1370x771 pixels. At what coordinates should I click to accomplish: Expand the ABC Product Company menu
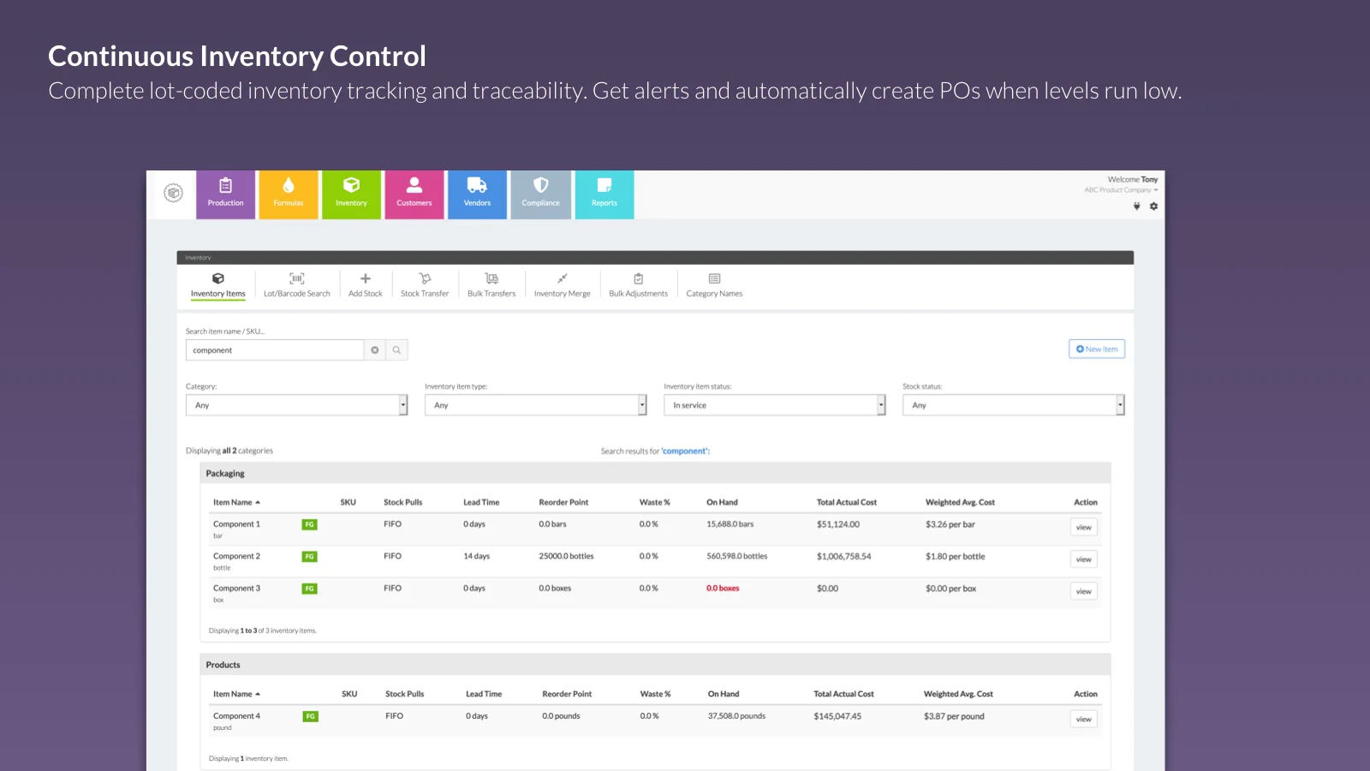(1121, 190)
